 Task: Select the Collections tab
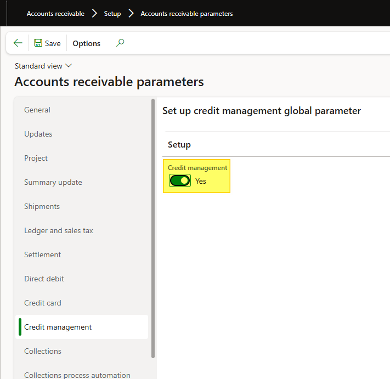(x=43, y=351)
